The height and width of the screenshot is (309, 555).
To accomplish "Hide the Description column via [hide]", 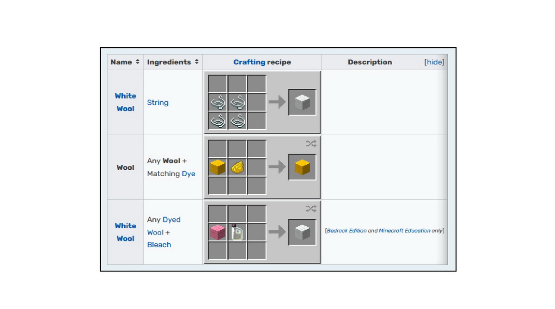I will tap(434, 62).
